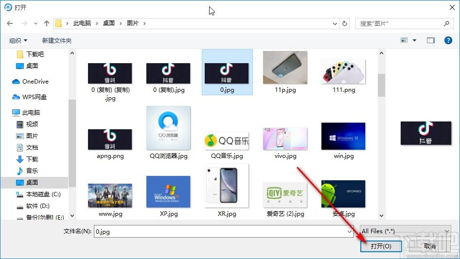Select the apng.png file

(110, 144)
